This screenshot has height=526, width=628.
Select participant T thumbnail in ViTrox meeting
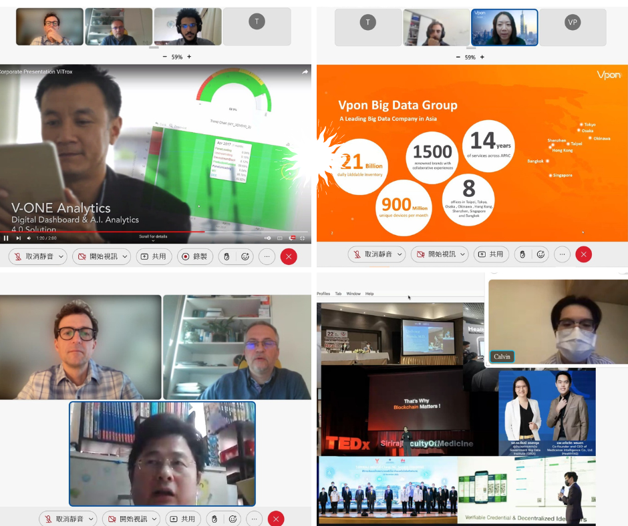(x=257, y=27)
